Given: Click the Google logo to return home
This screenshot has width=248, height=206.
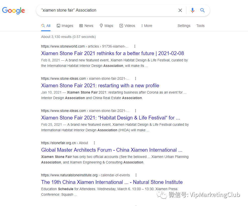Looking at the screenshot, I should (13, 11).
